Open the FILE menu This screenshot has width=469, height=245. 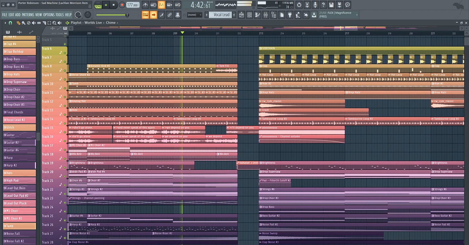click(5, 15)
